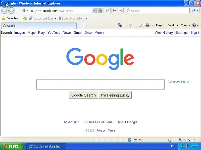This screenshot has width=201, height=150.
Task: Click the 17:57 system clock
Action: pos(194,146)
